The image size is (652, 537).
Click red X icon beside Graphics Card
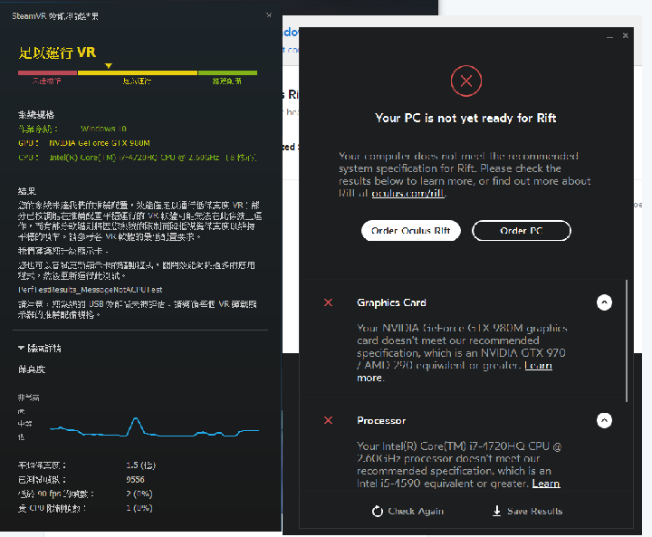point(328,302)
